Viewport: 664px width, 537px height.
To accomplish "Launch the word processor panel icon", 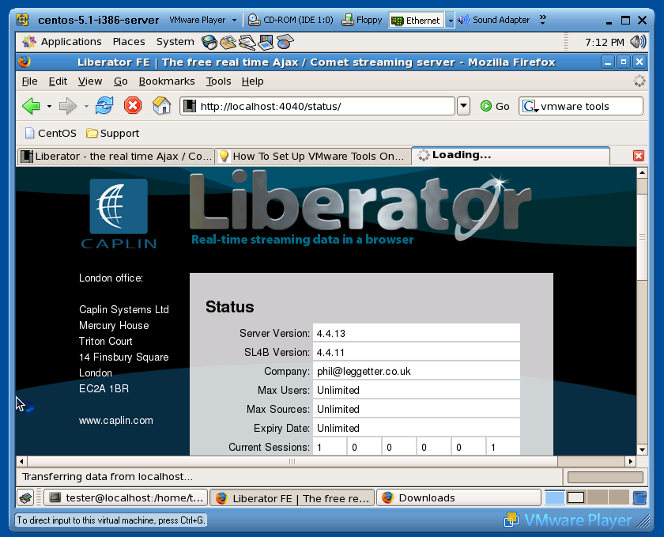I will click(x=247, y=42).
